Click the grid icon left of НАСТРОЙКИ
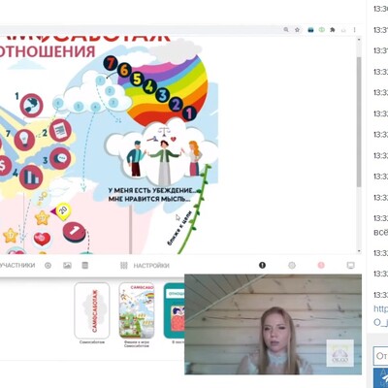388x388 pixels. point(124,266)
